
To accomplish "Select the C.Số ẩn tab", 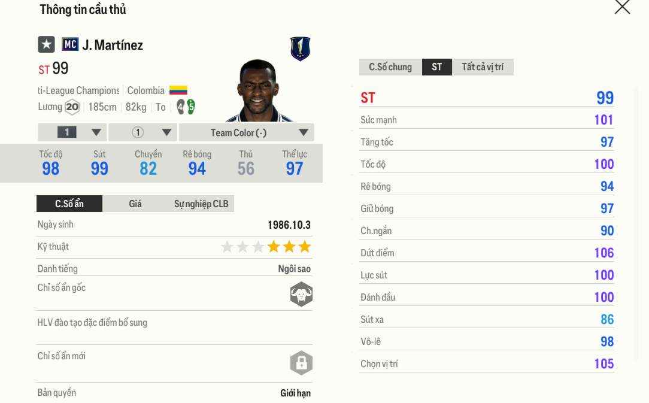I will click(x=69, y=204).
